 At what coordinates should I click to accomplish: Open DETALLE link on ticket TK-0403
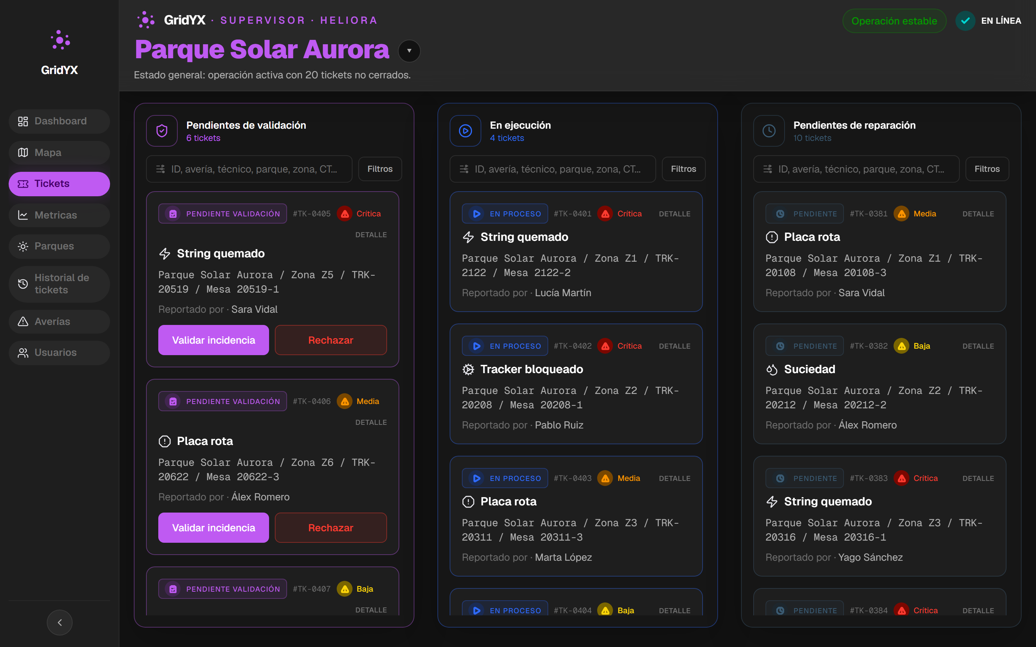tap(674, 478)
